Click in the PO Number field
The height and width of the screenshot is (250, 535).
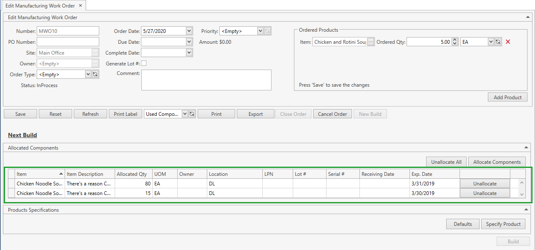click(x=68, y=42)
